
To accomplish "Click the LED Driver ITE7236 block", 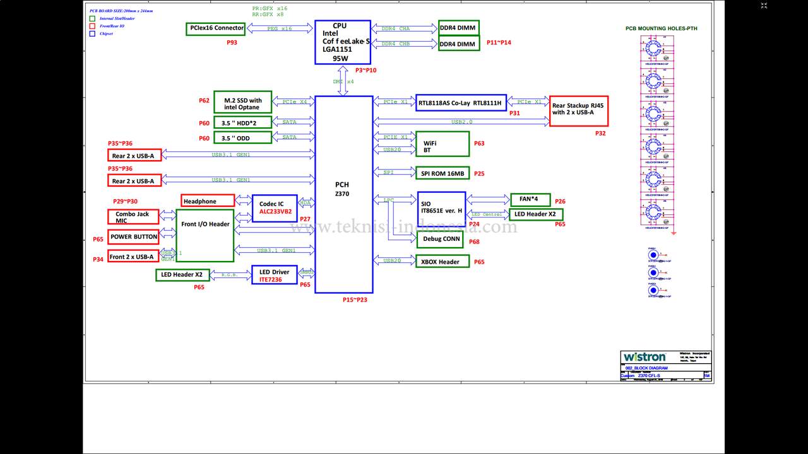I will coord(275,276).
